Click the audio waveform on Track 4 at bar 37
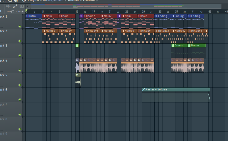This screenshot has height=141, width=228. point(188,68)
